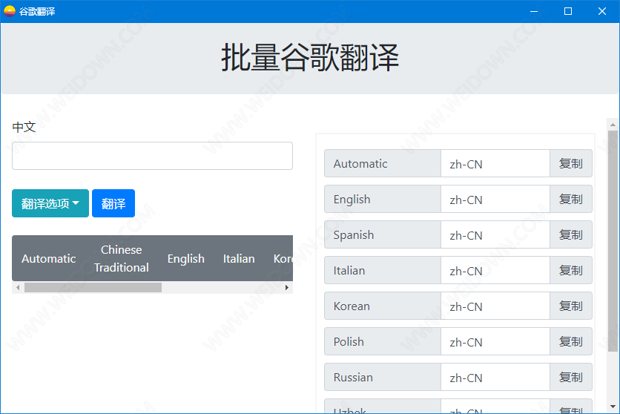Click the 中文 label
620x414 pixels.
coord(24,127)
